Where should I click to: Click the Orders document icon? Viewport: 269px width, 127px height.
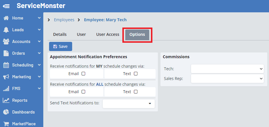(6, 53)
